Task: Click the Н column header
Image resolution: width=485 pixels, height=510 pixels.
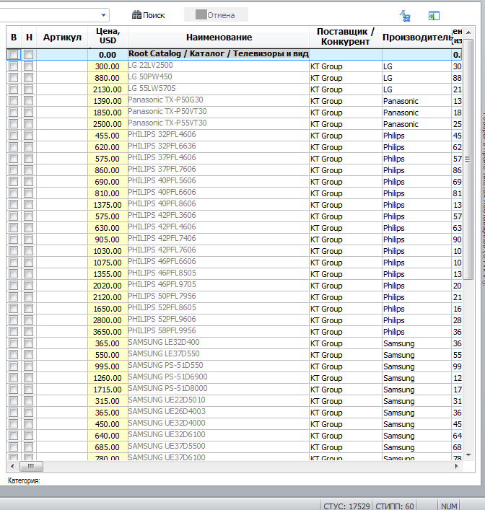Action: (29, 37)
